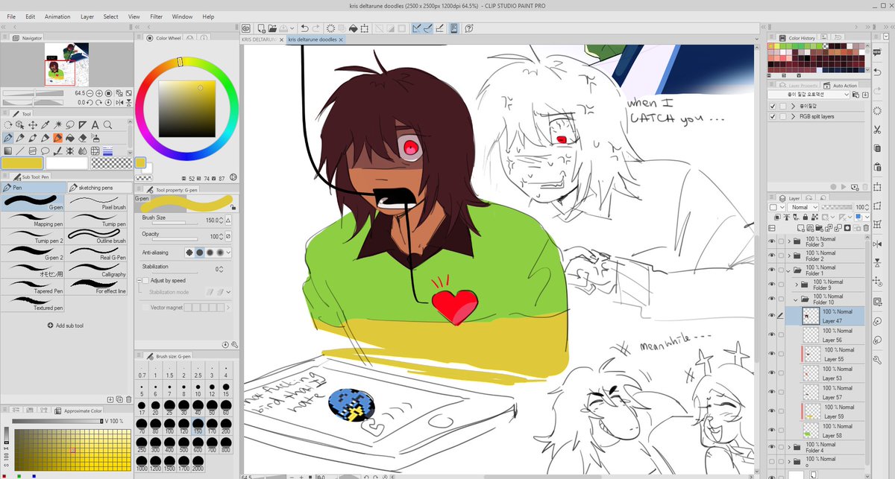The image size is (895, 479).
Task: Select the Text tool
Action: pos(95,125)
